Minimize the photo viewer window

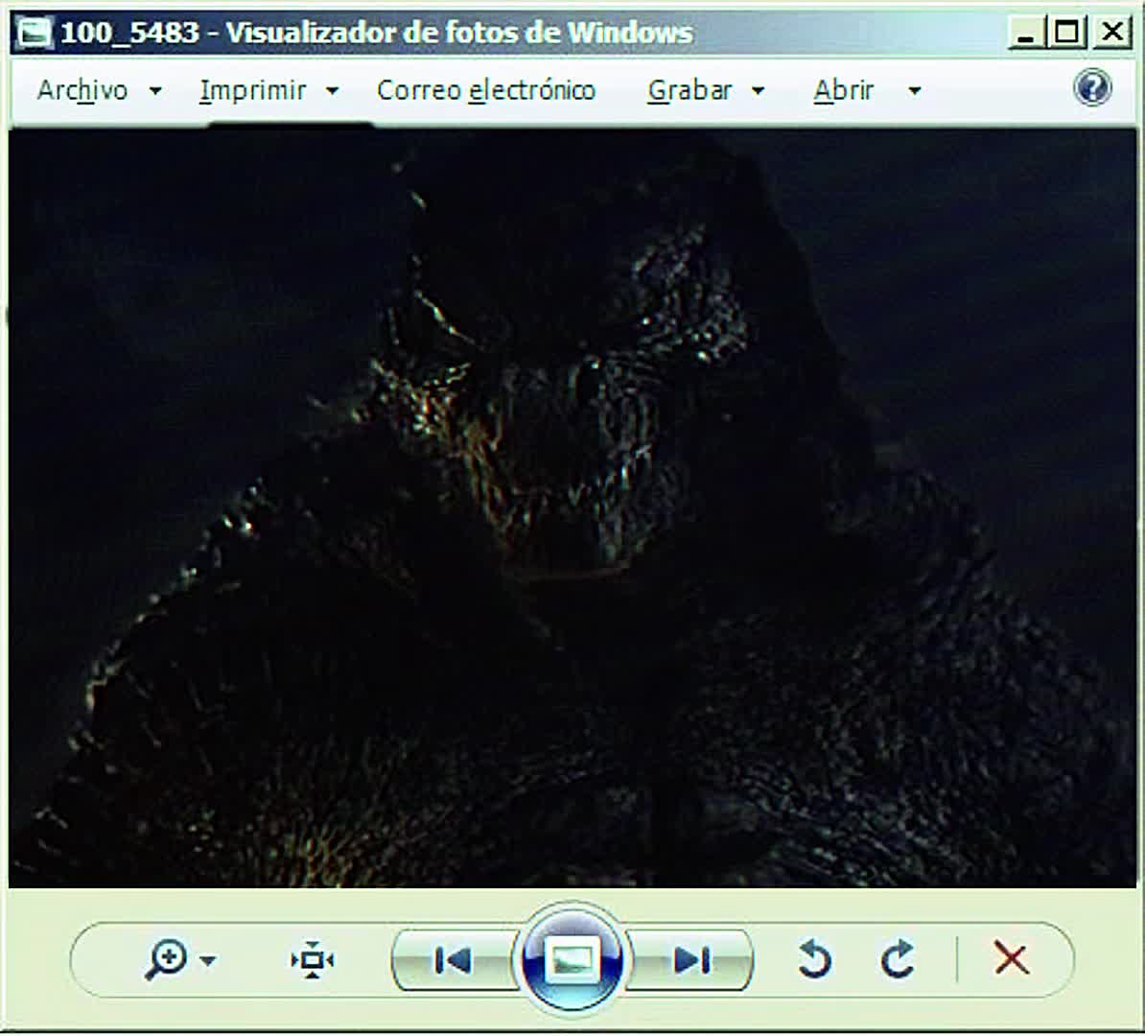pyautogui.click(x=1025, y=33)
